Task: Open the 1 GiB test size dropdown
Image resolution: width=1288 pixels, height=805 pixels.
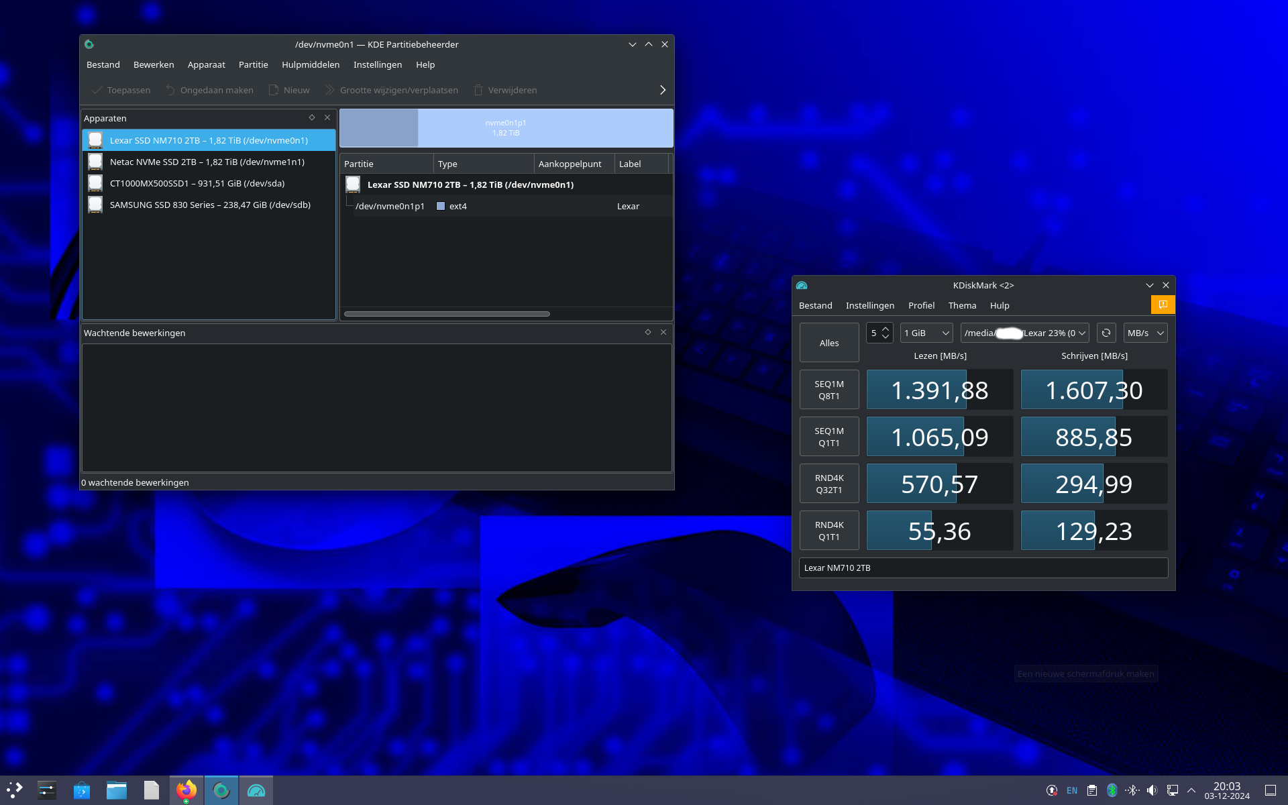Action: click(x=926, y=333)
